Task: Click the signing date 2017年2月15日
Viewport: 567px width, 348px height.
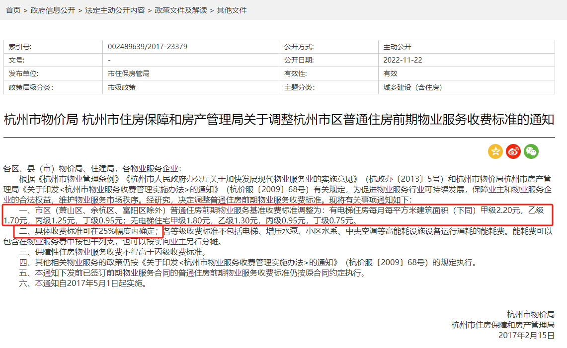Action: click(x=526, y=335)
